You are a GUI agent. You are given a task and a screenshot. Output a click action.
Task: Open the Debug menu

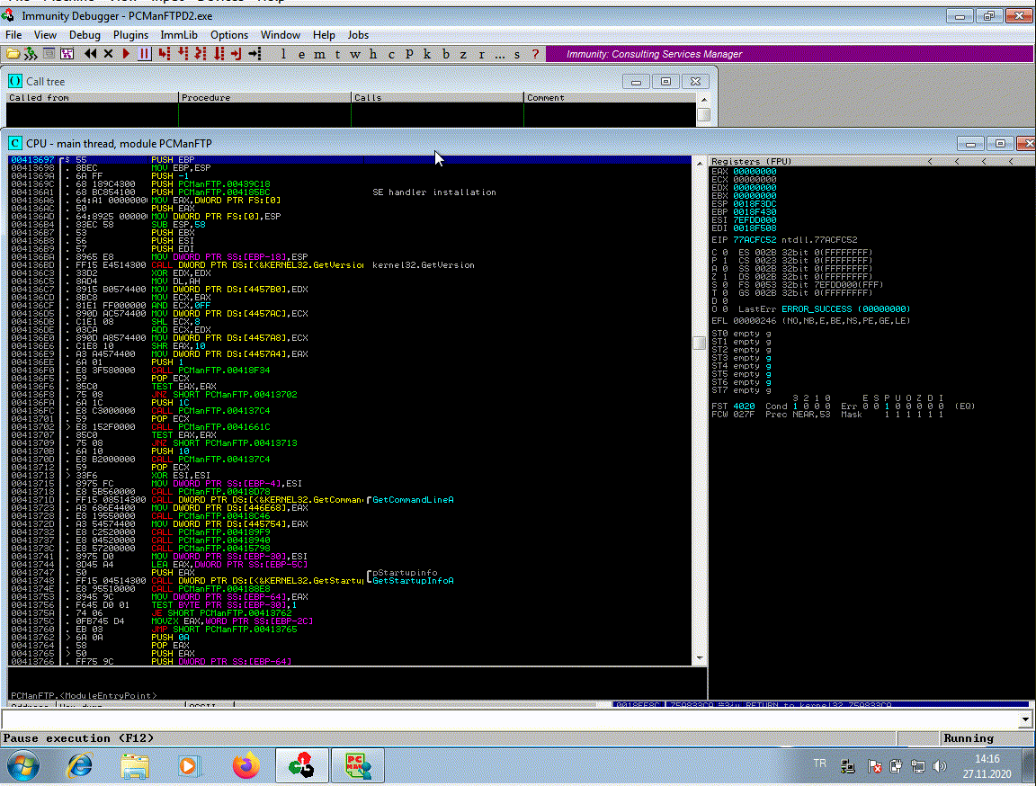85,35
